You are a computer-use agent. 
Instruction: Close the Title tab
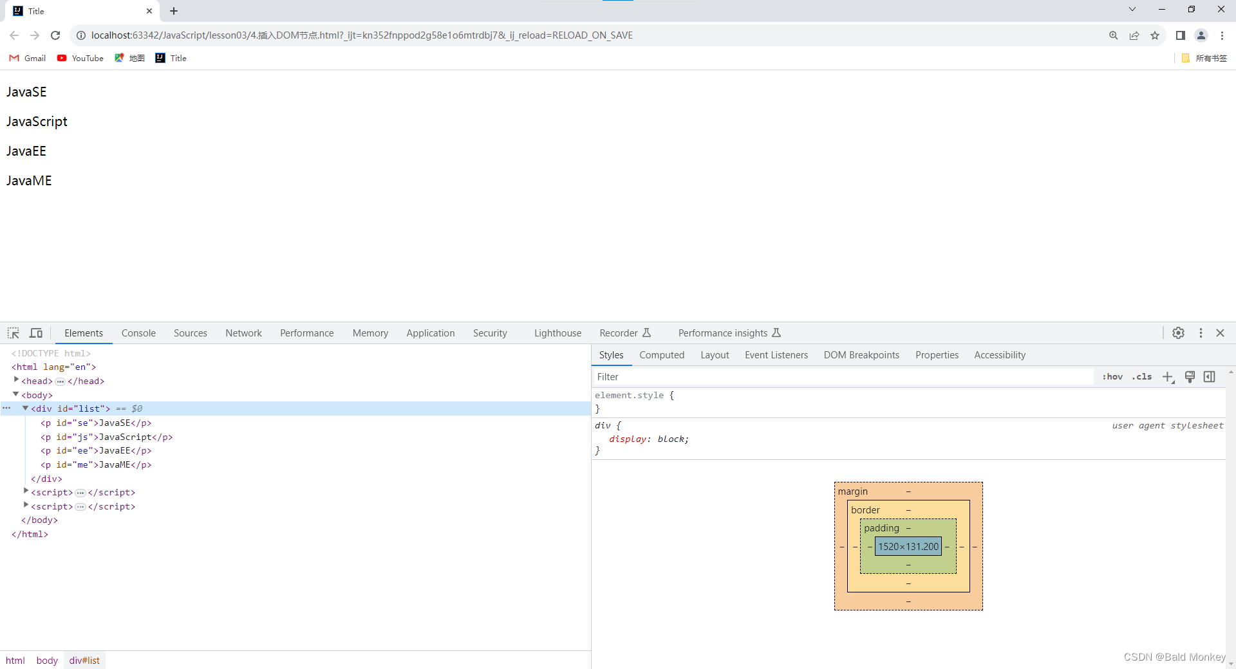coord(149,11)
